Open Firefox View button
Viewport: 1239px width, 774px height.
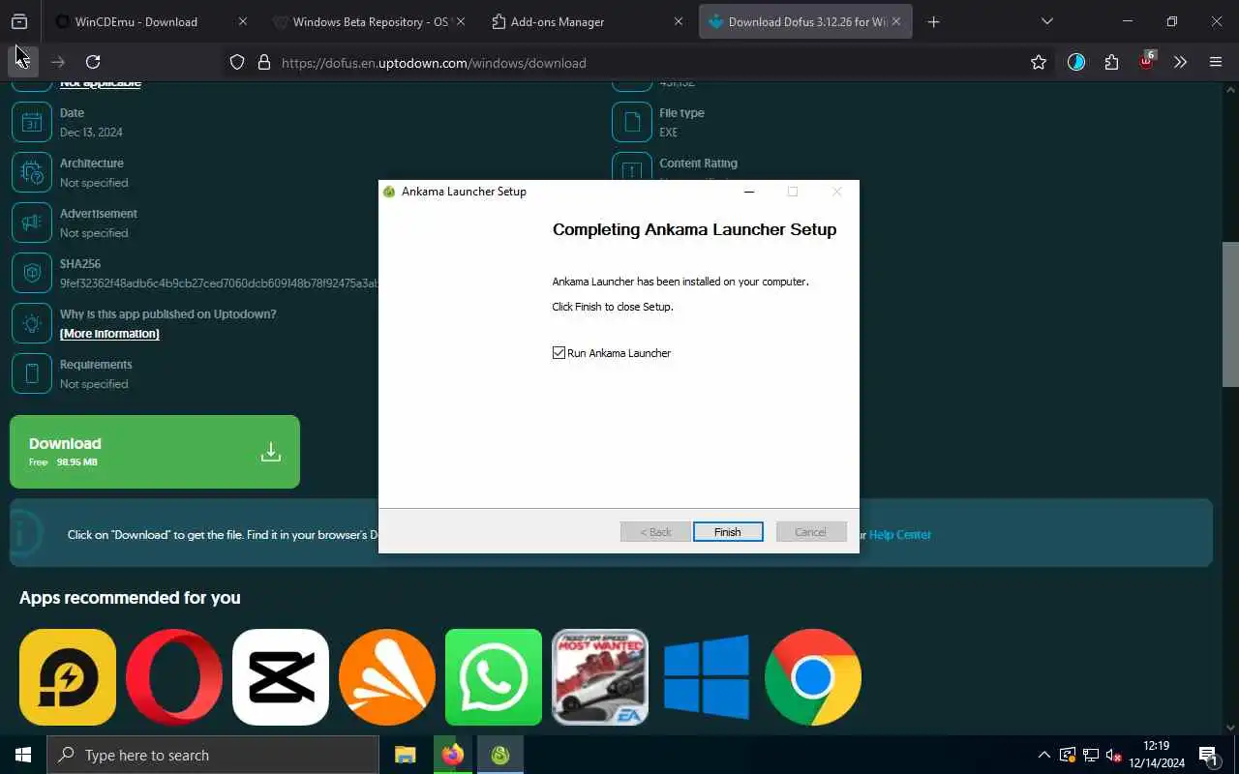coord(18,21)
